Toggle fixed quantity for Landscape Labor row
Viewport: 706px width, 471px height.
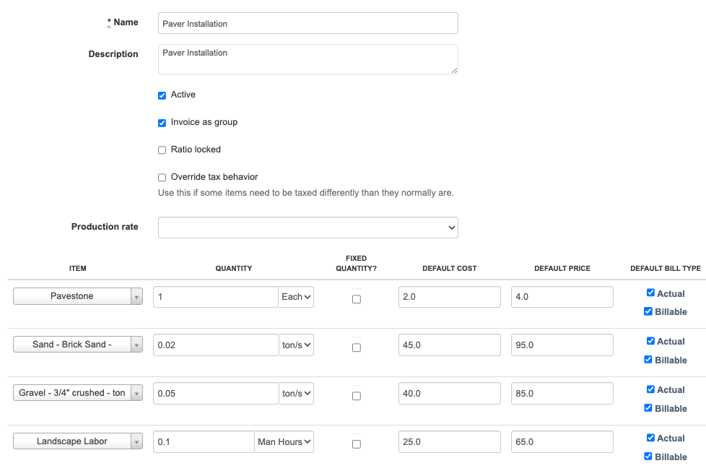point(357,444)
